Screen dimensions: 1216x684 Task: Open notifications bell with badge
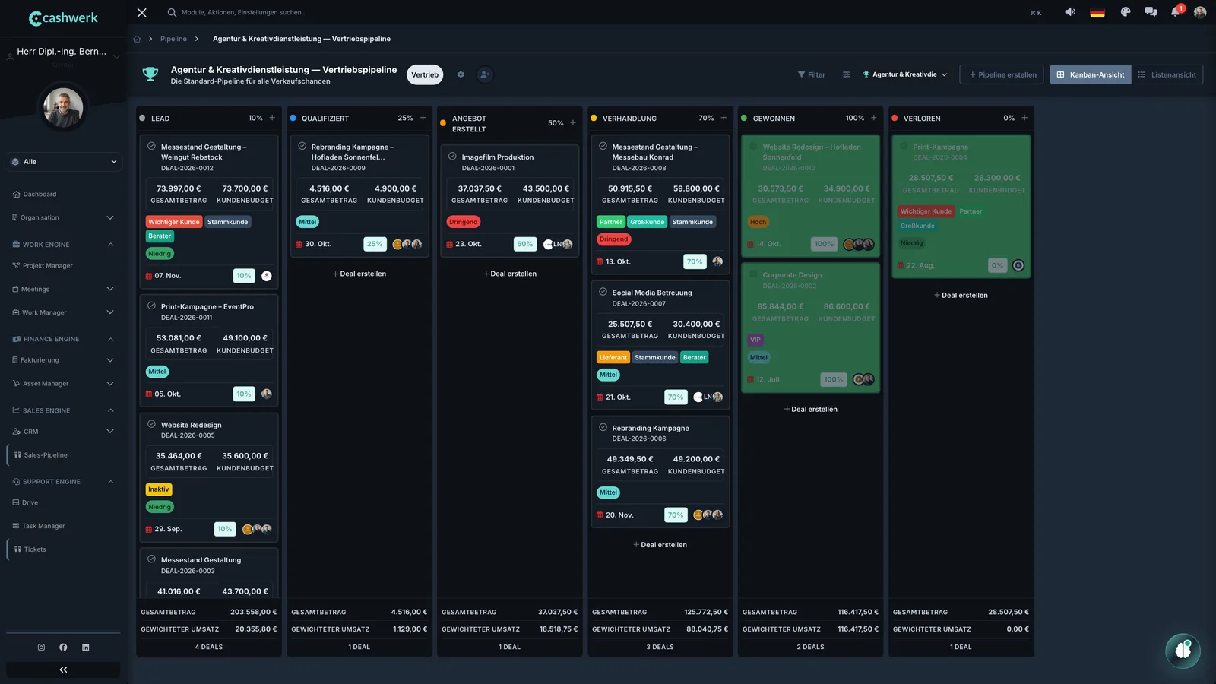(1176, 11)
